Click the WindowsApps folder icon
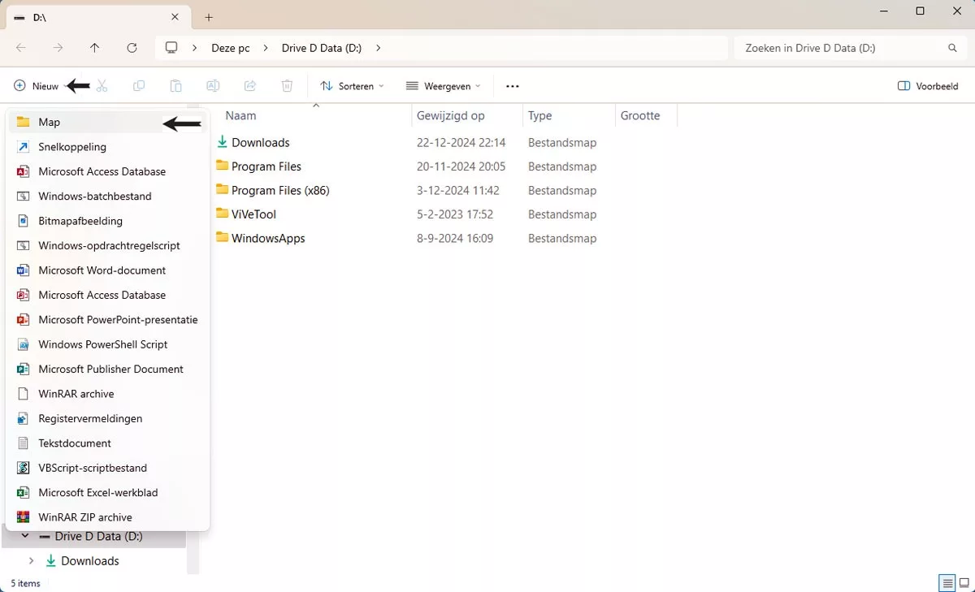The image size is (975, 592). point(223,238)
